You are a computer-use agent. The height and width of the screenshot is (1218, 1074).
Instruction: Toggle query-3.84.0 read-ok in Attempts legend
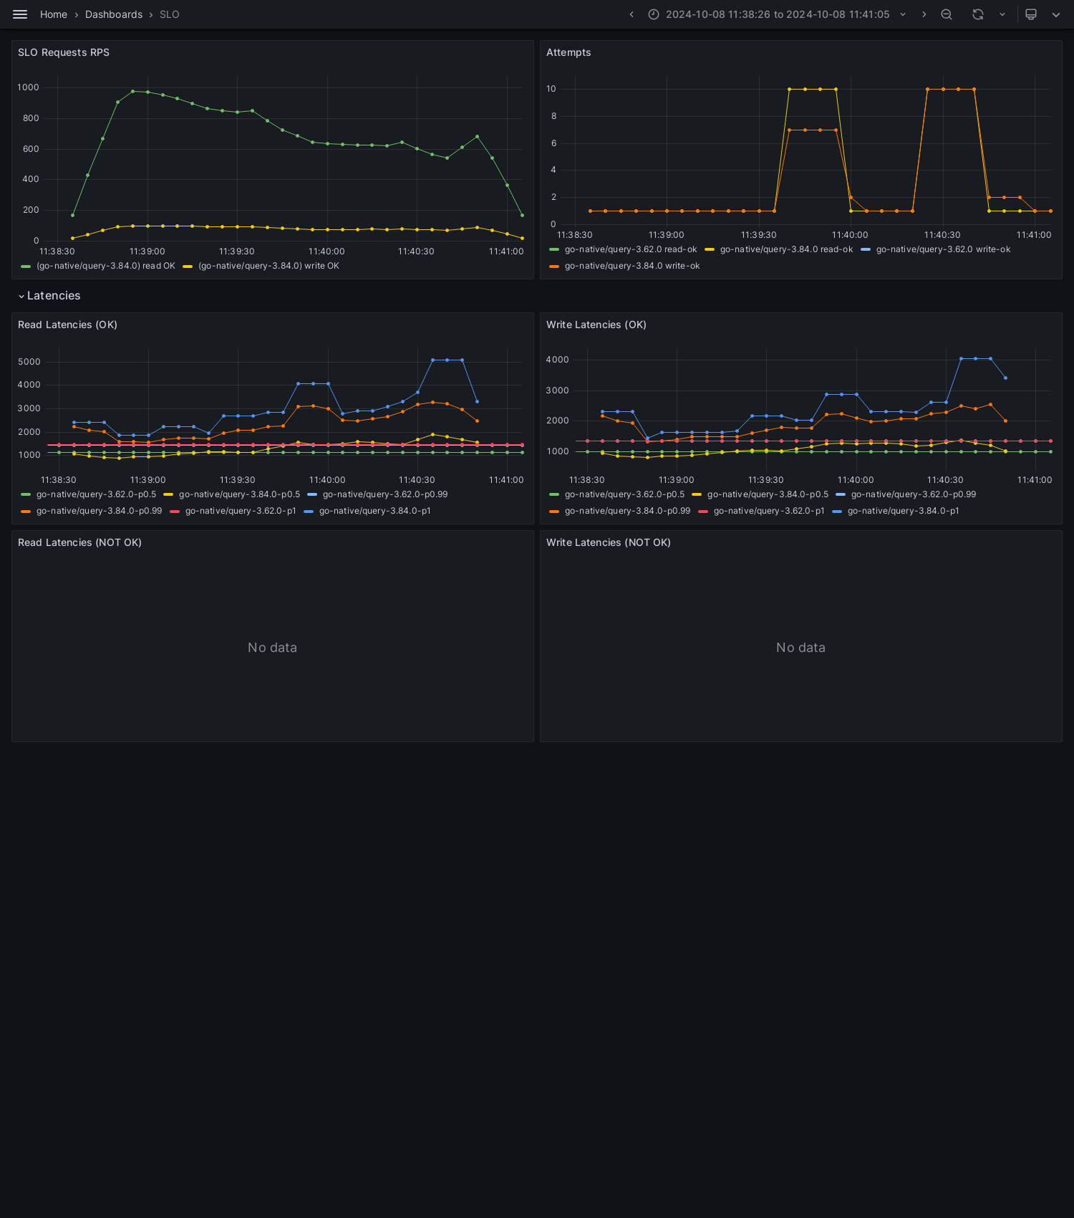(786, 249)
